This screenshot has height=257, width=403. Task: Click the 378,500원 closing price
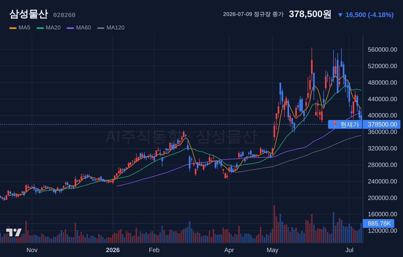click(x=310, y=14)
